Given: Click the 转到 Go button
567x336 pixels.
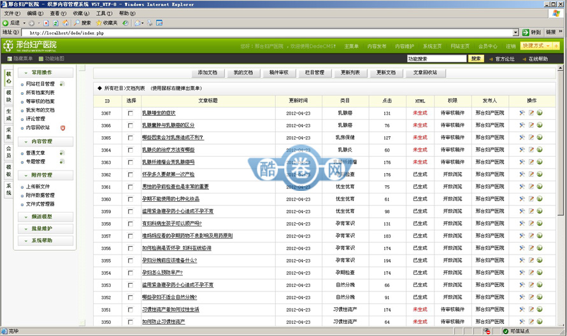Looking at the screenshot, I should click(532, 32).
